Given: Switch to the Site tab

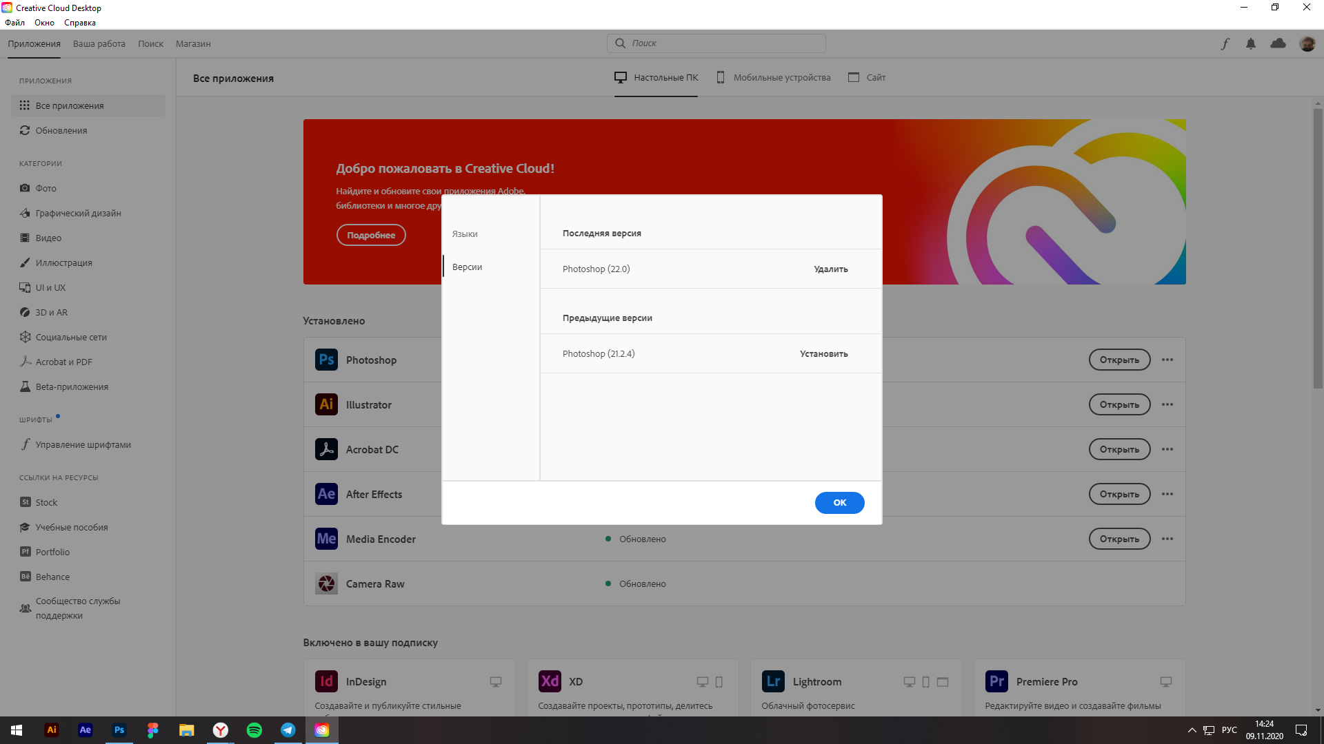Looking at the screenshot, I should (867, 78).
